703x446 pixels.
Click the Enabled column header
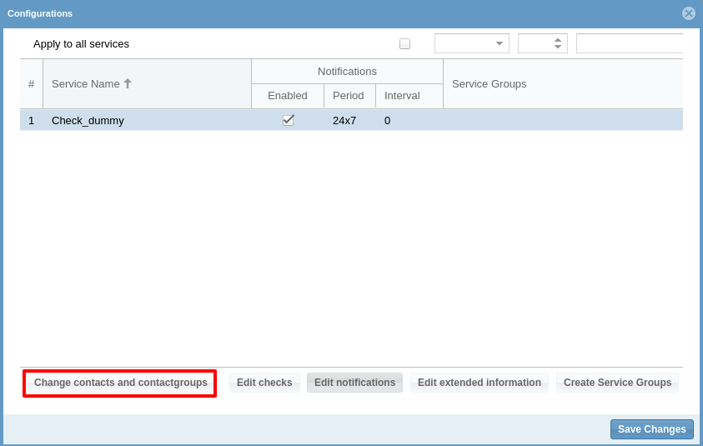click(288, 96)
